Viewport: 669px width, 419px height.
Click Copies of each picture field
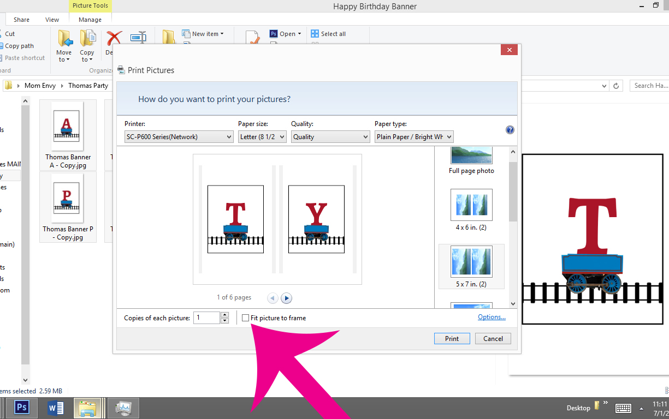point(207,318)
